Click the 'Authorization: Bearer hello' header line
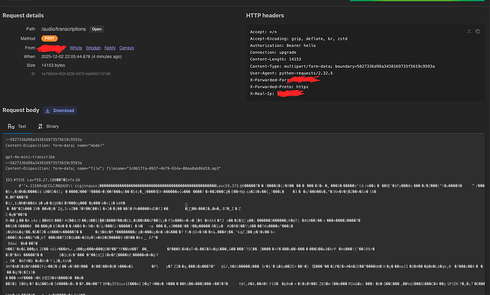Image resolution: width=490 pixels, height=295 pixels. pos(283,45)
